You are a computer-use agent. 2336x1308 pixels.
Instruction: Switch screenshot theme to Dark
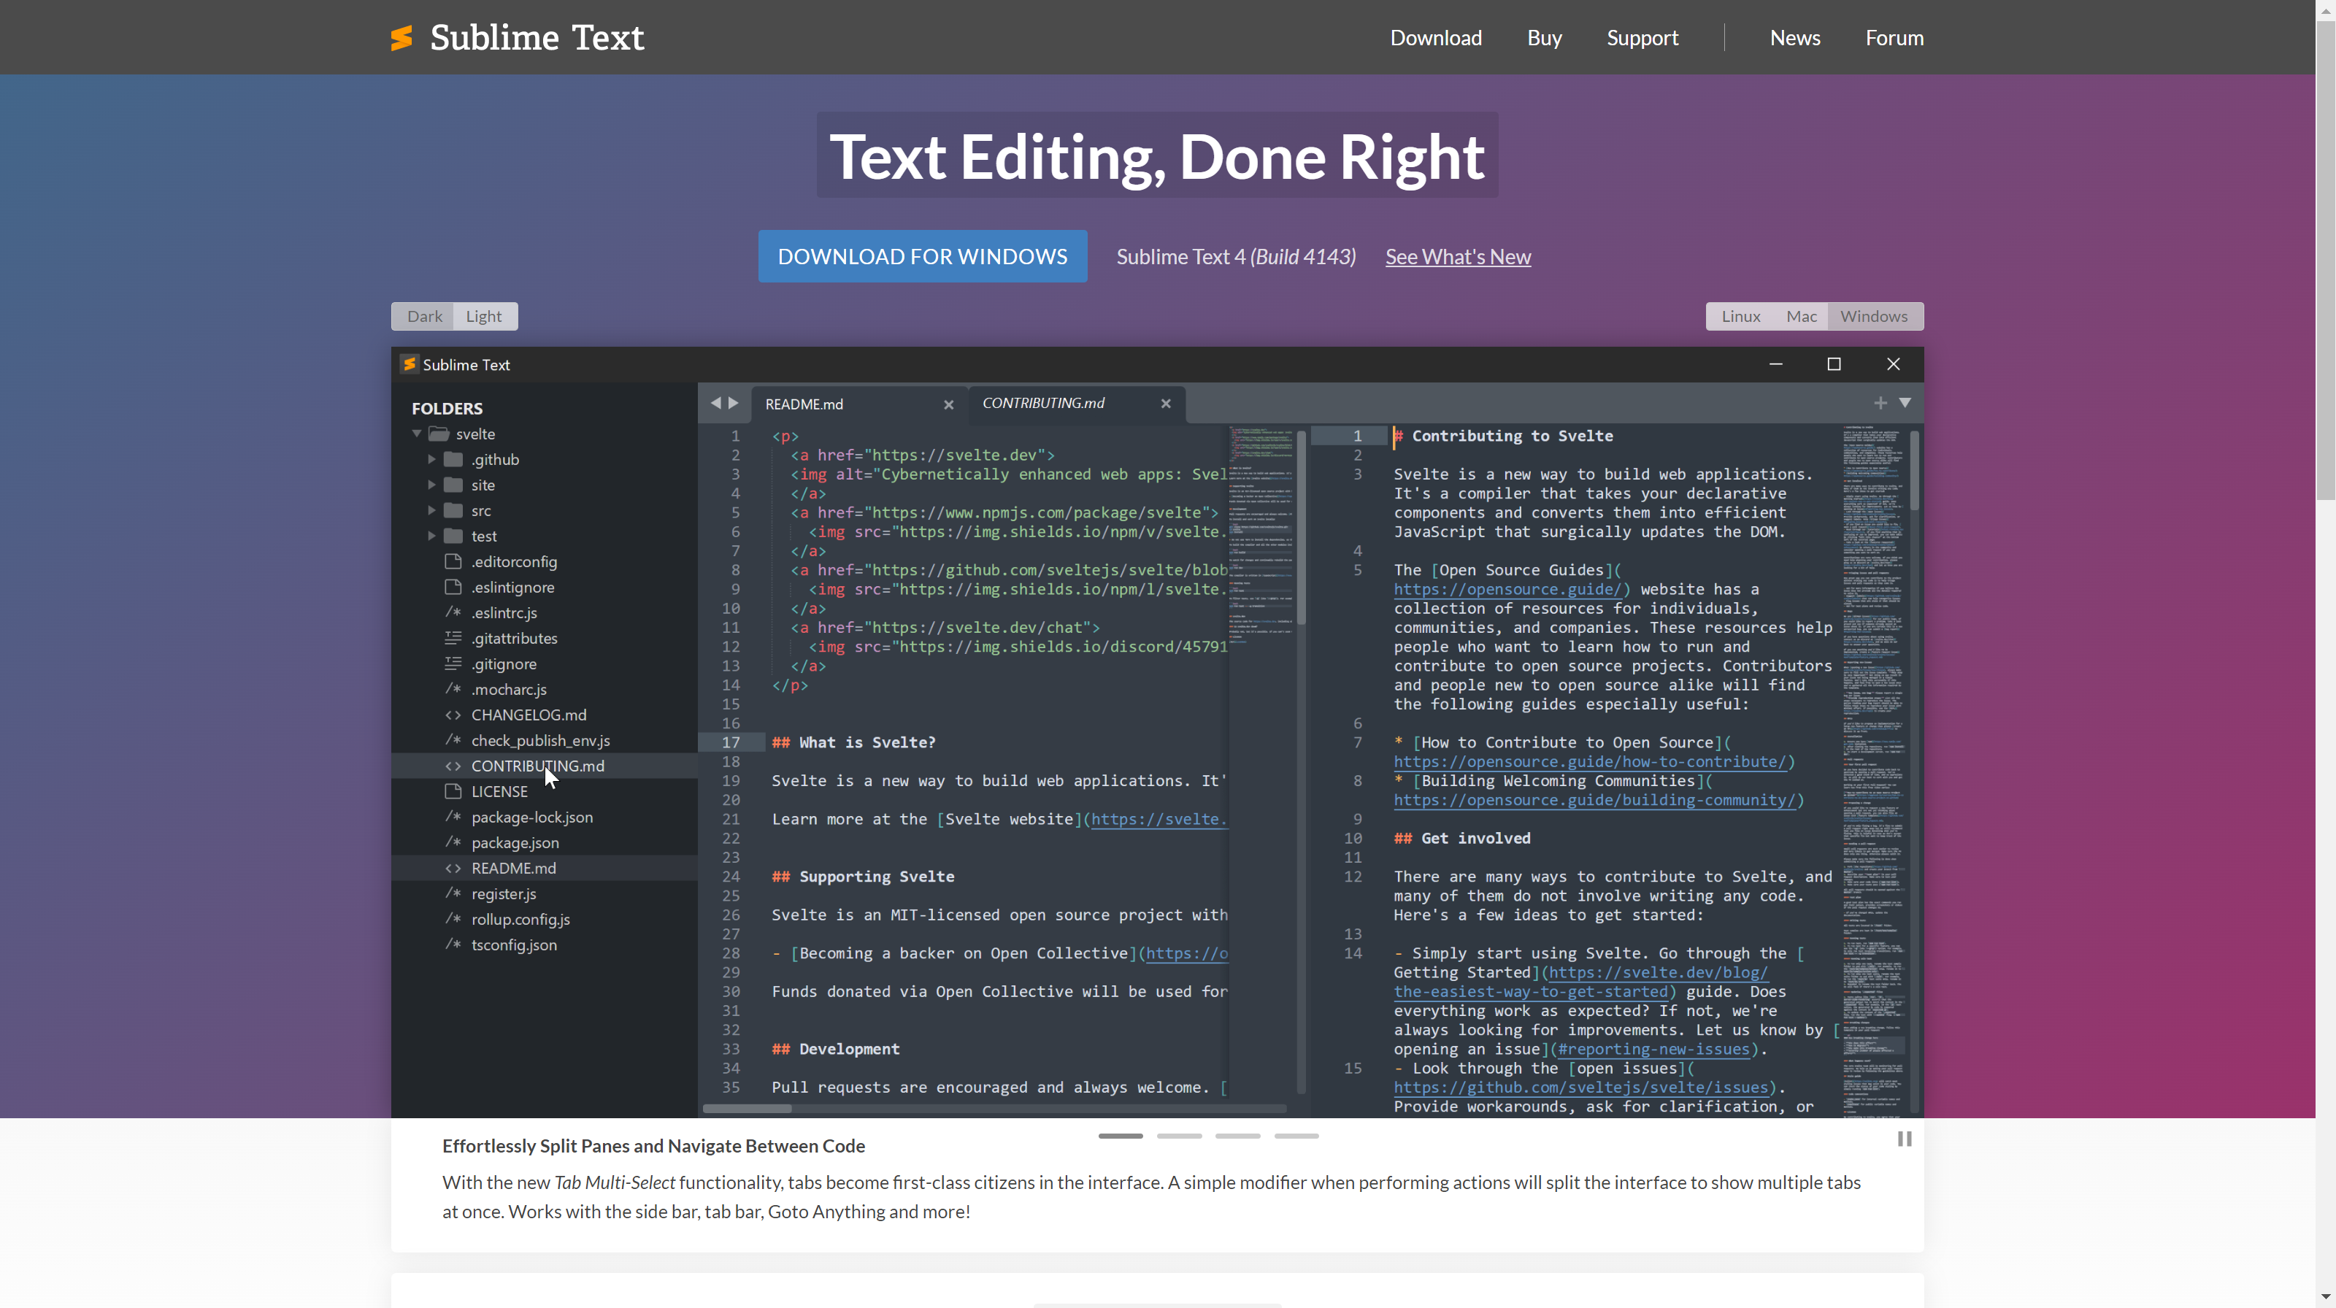(x=424, y=316)
